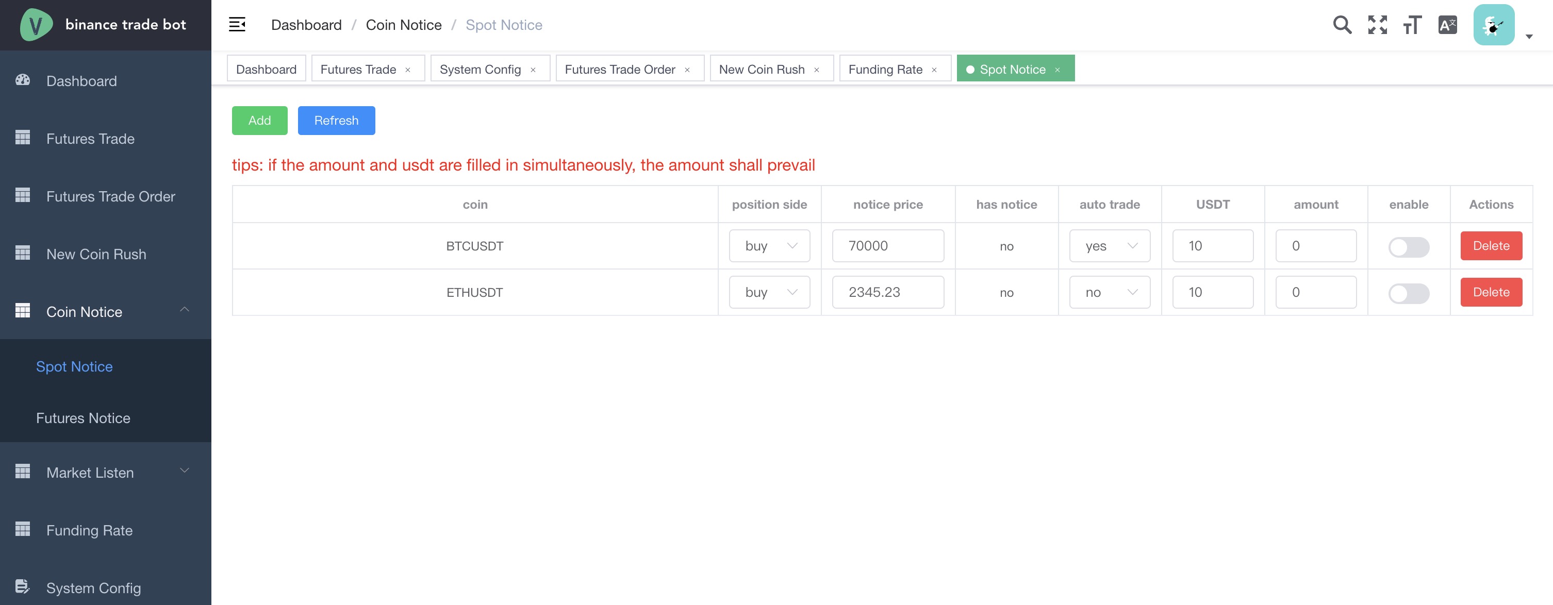The height and width of the screenshot is (605, 1553).
Task: Click the green Add button
Action: coord(259,121)
